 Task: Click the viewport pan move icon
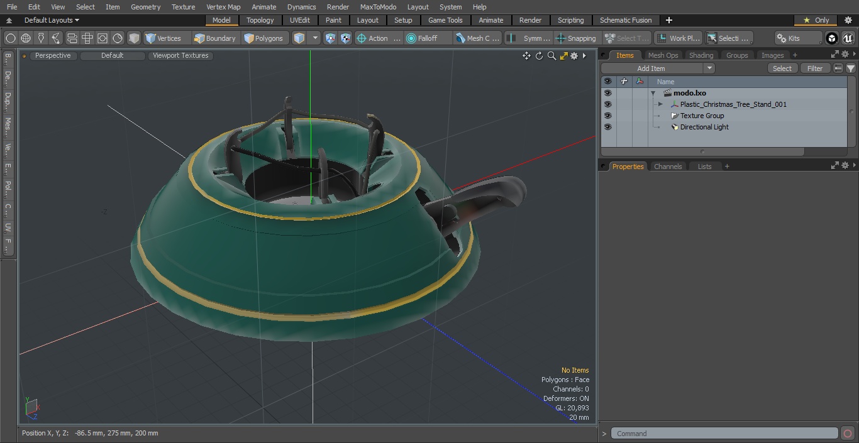tap(526, 56)
